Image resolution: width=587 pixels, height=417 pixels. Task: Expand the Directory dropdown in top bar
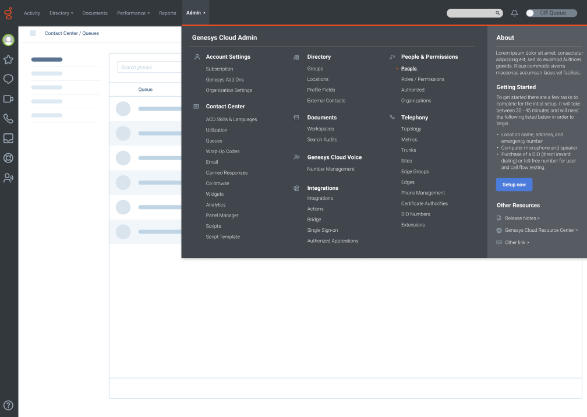coord(61,13)
